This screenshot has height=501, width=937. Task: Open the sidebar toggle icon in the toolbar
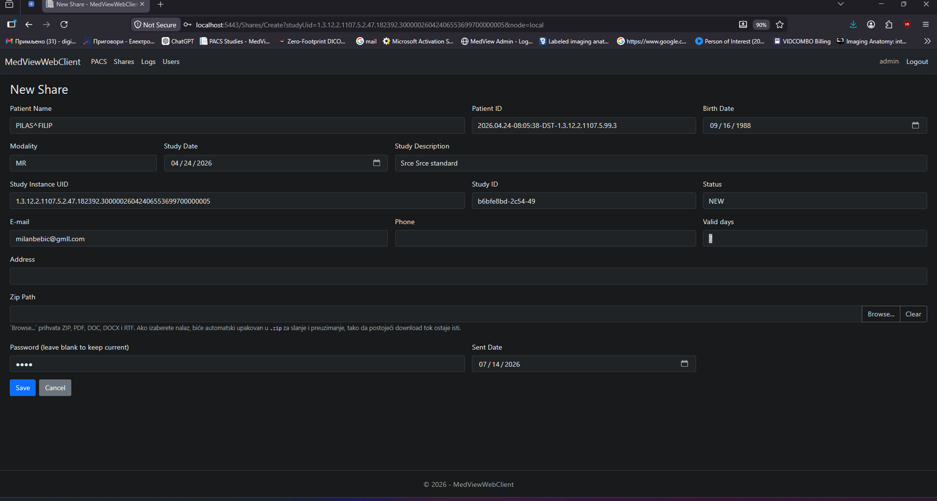12,24
